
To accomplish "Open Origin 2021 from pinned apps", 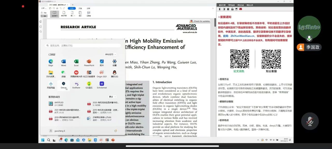I will tap(102, 74).
